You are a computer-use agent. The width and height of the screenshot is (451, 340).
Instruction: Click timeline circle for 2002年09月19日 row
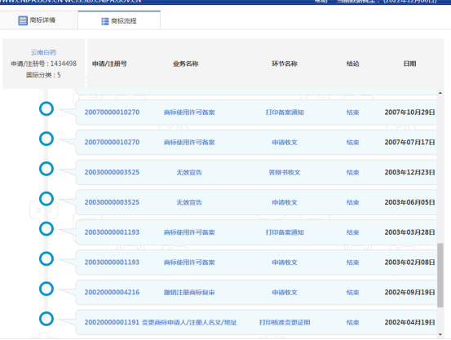click(x=46, y=289)
